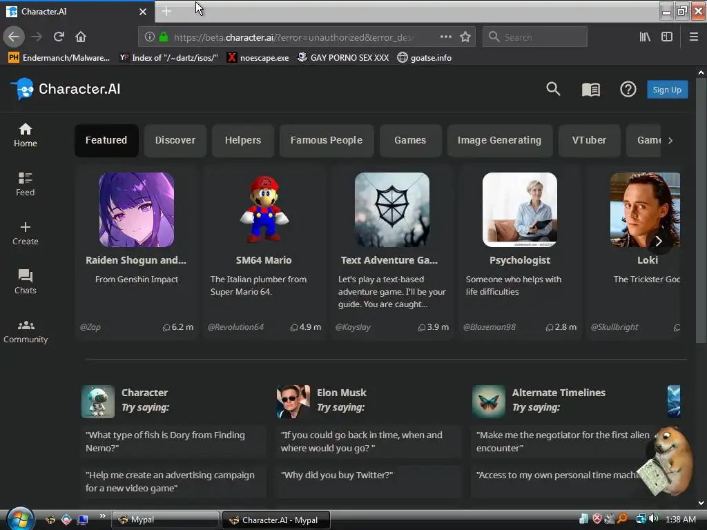Open the search magnifier in site header
The image size is (707, 530).
[x=553, y=89]
